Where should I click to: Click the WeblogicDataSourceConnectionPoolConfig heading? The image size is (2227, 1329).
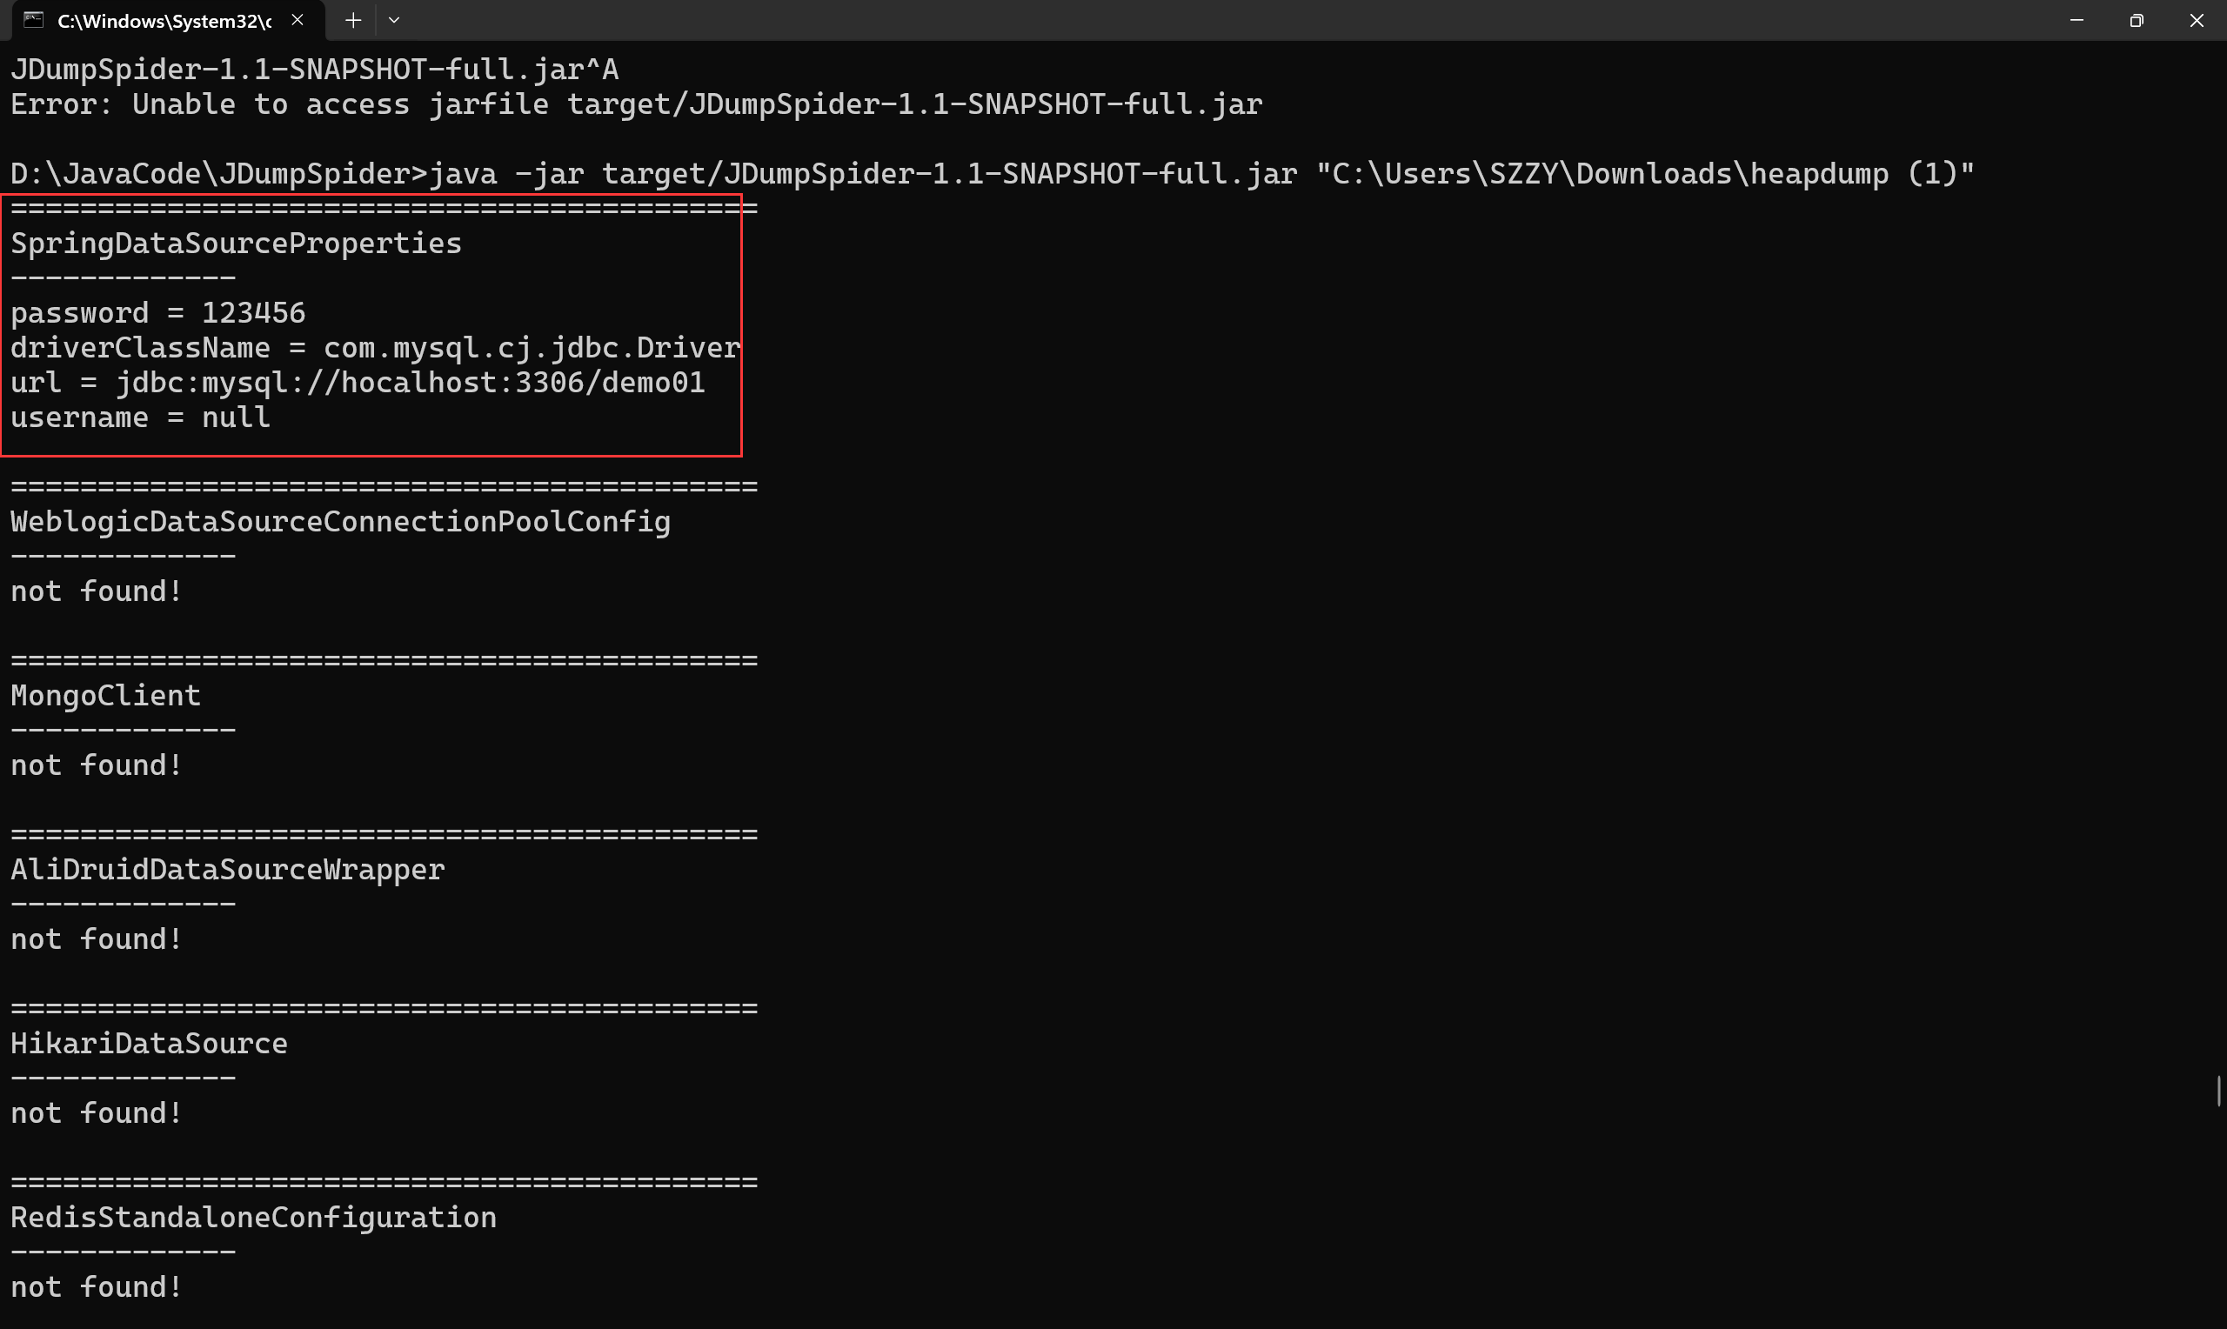click(x=340, y=522)
